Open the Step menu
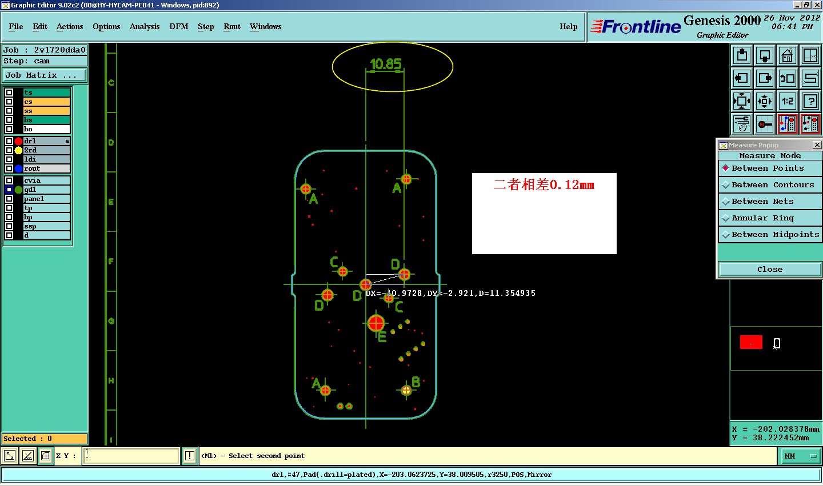Image resolution: width=823 pixels, height=486 pixels. [x=206, y=26]
